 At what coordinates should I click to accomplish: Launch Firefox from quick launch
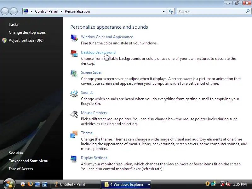(x=30, y=184)
